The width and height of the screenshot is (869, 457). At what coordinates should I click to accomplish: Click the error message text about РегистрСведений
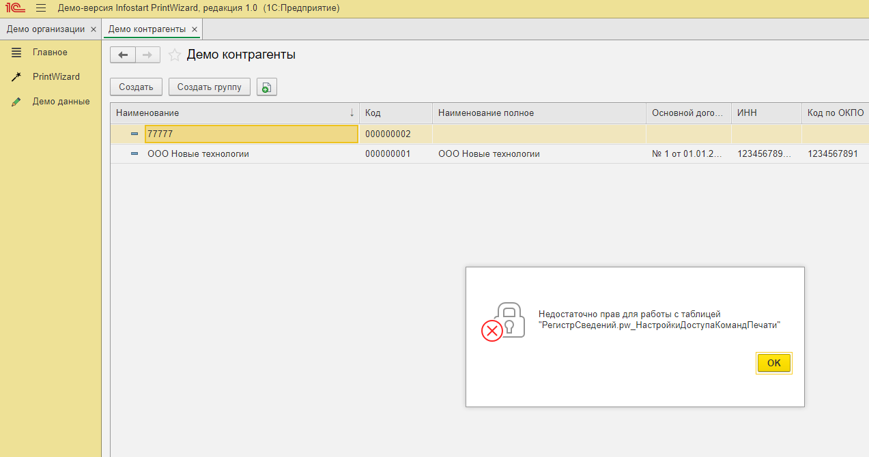coord(659,320)
